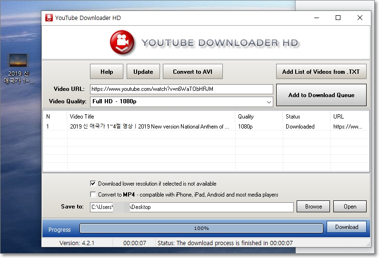Click the N column header
The image size is (379, 258).
(x=55, y=117)
